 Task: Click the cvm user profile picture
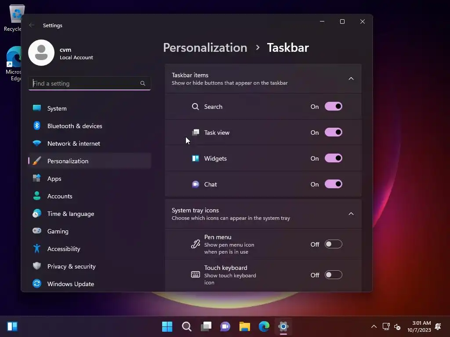pyautogui.click(x=41, y=53)
